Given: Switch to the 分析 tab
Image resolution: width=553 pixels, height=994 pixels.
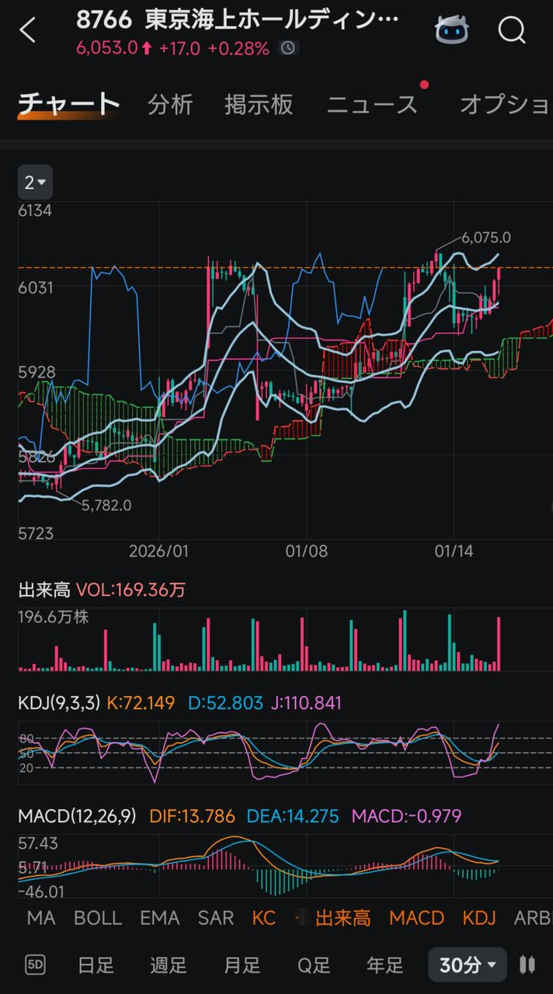Looking at the screenshot, I should (170, 105).
